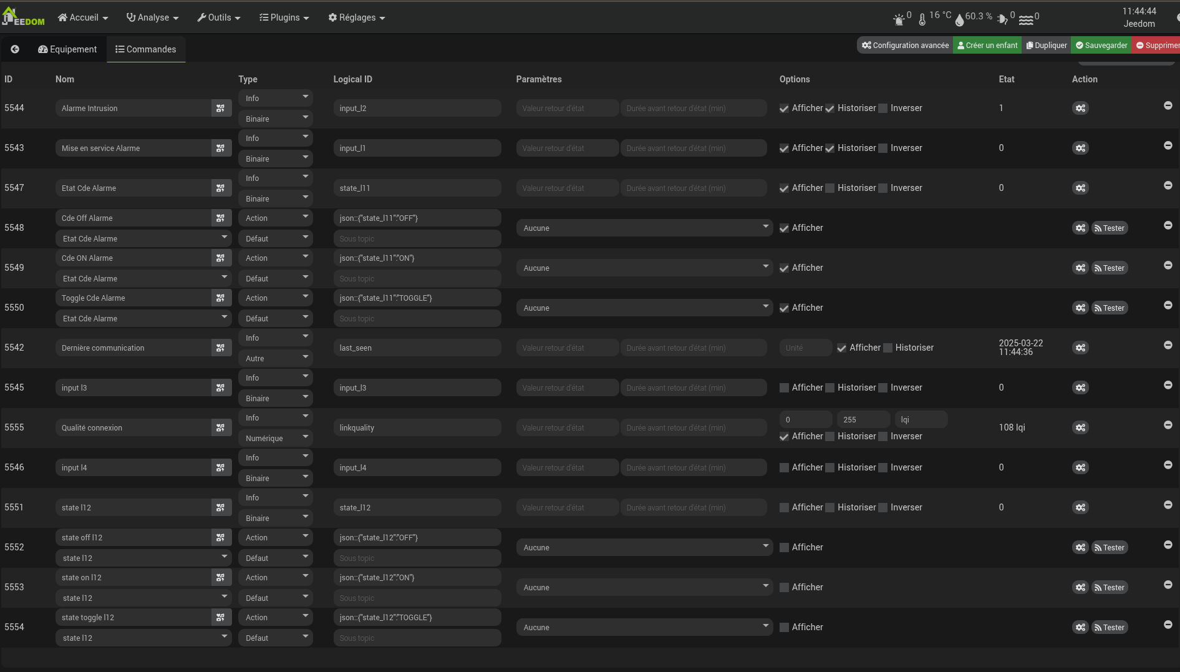Viewport: 1180px width, 672px height.
Task: Click the alarm siren icon in header
Action: click(x=899, y=19)
